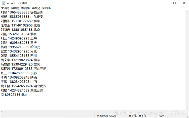The width and height of the screenshot is (189, 118).
Task: Click the line 张三 11042892329 长春
Action: 19,73
